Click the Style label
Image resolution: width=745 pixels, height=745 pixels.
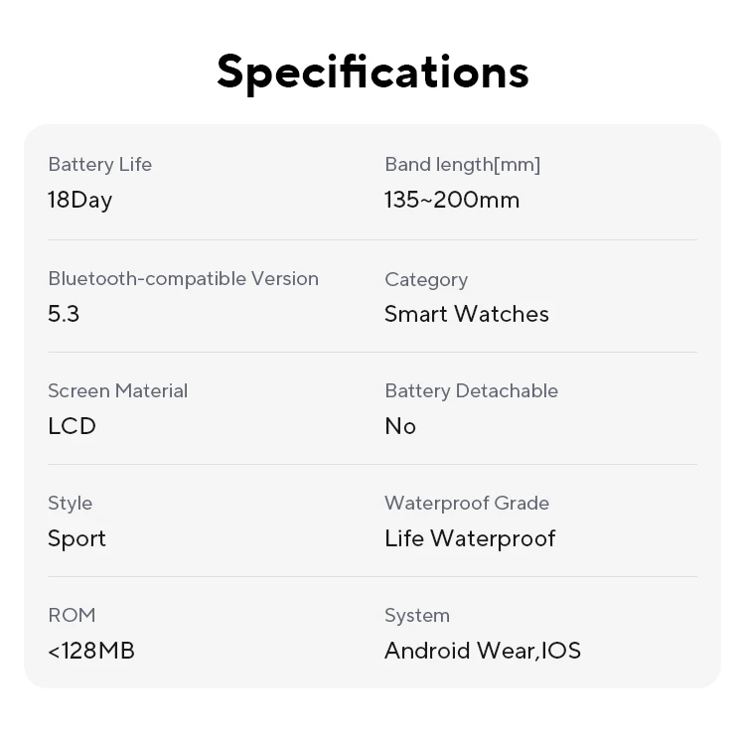70,504
